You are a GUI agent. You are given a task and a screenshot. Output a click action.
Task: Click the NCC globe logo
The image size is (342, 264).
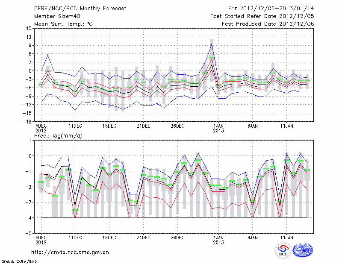[302, 250]
